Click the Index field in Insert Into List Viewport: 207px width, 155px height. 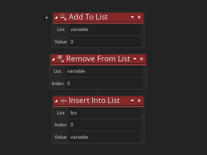104,125
